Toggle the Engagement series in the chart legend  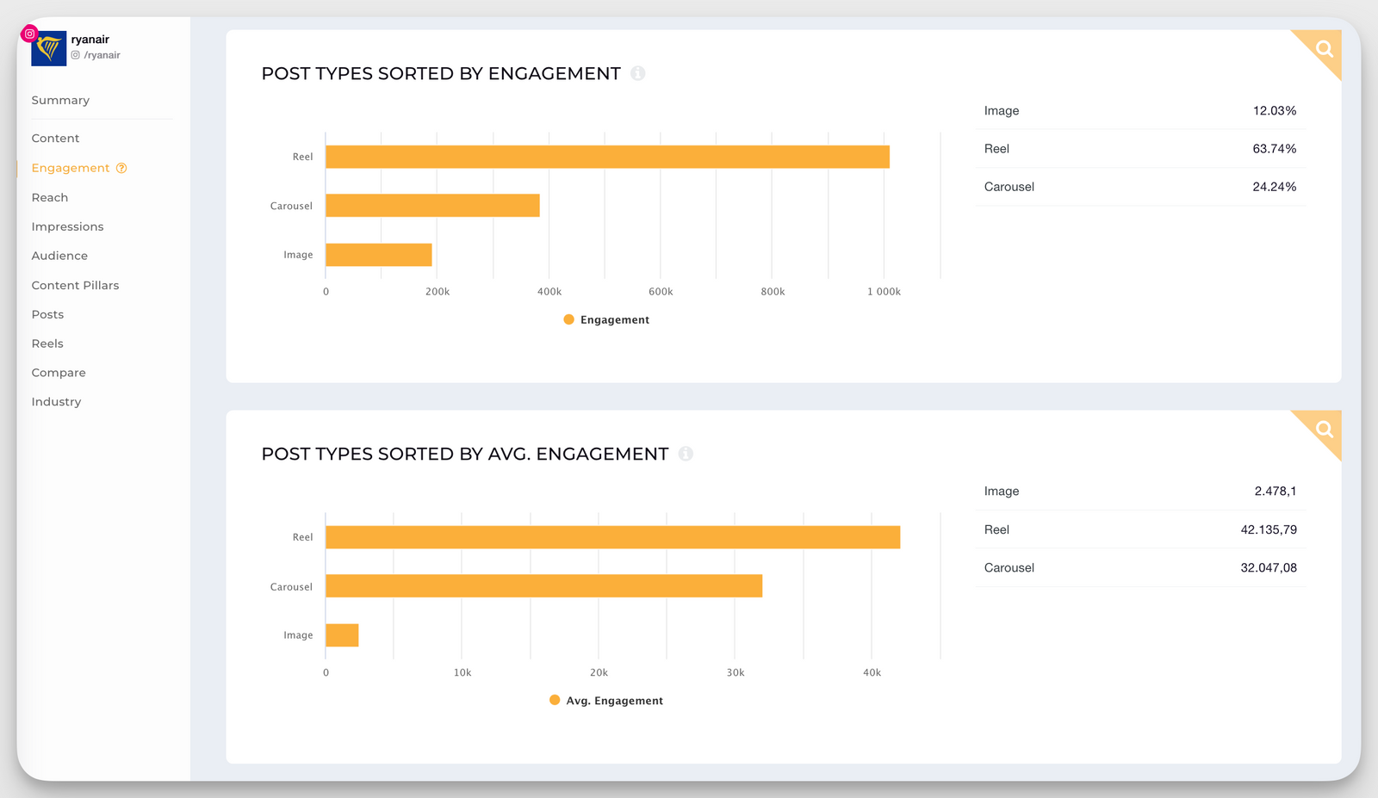(x=605, y=319)
